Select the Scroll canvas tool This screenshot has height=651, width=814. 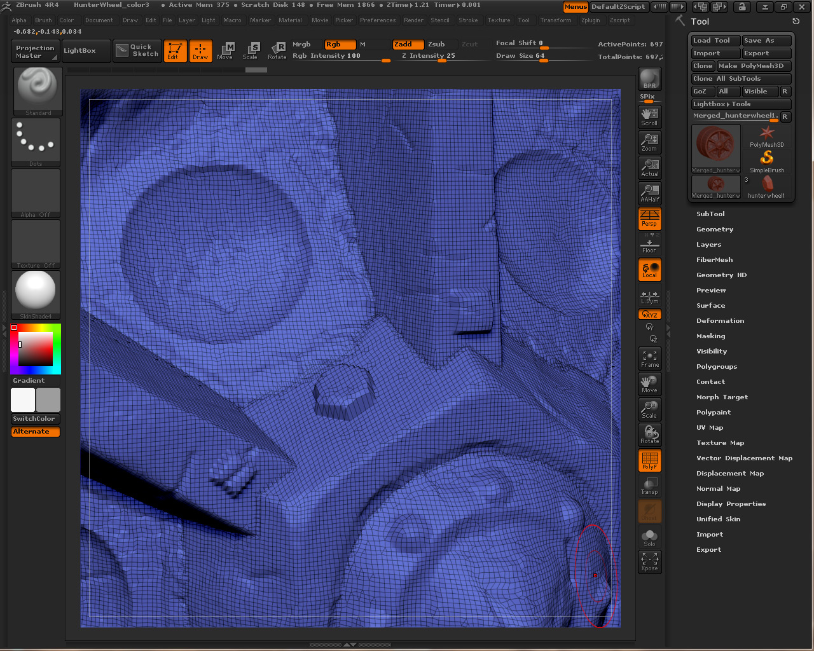[649, 116]
